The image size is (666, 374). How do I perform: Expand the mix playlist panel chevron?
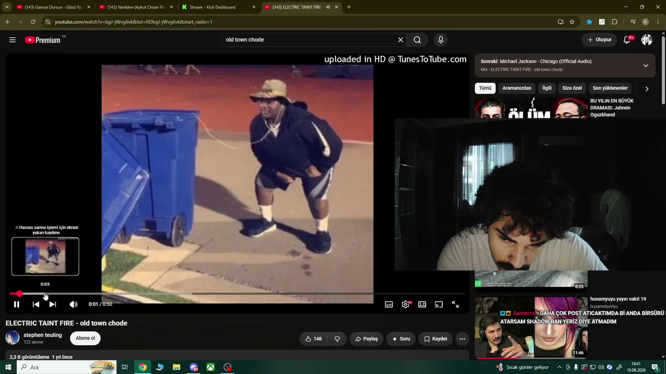point(646,65)
